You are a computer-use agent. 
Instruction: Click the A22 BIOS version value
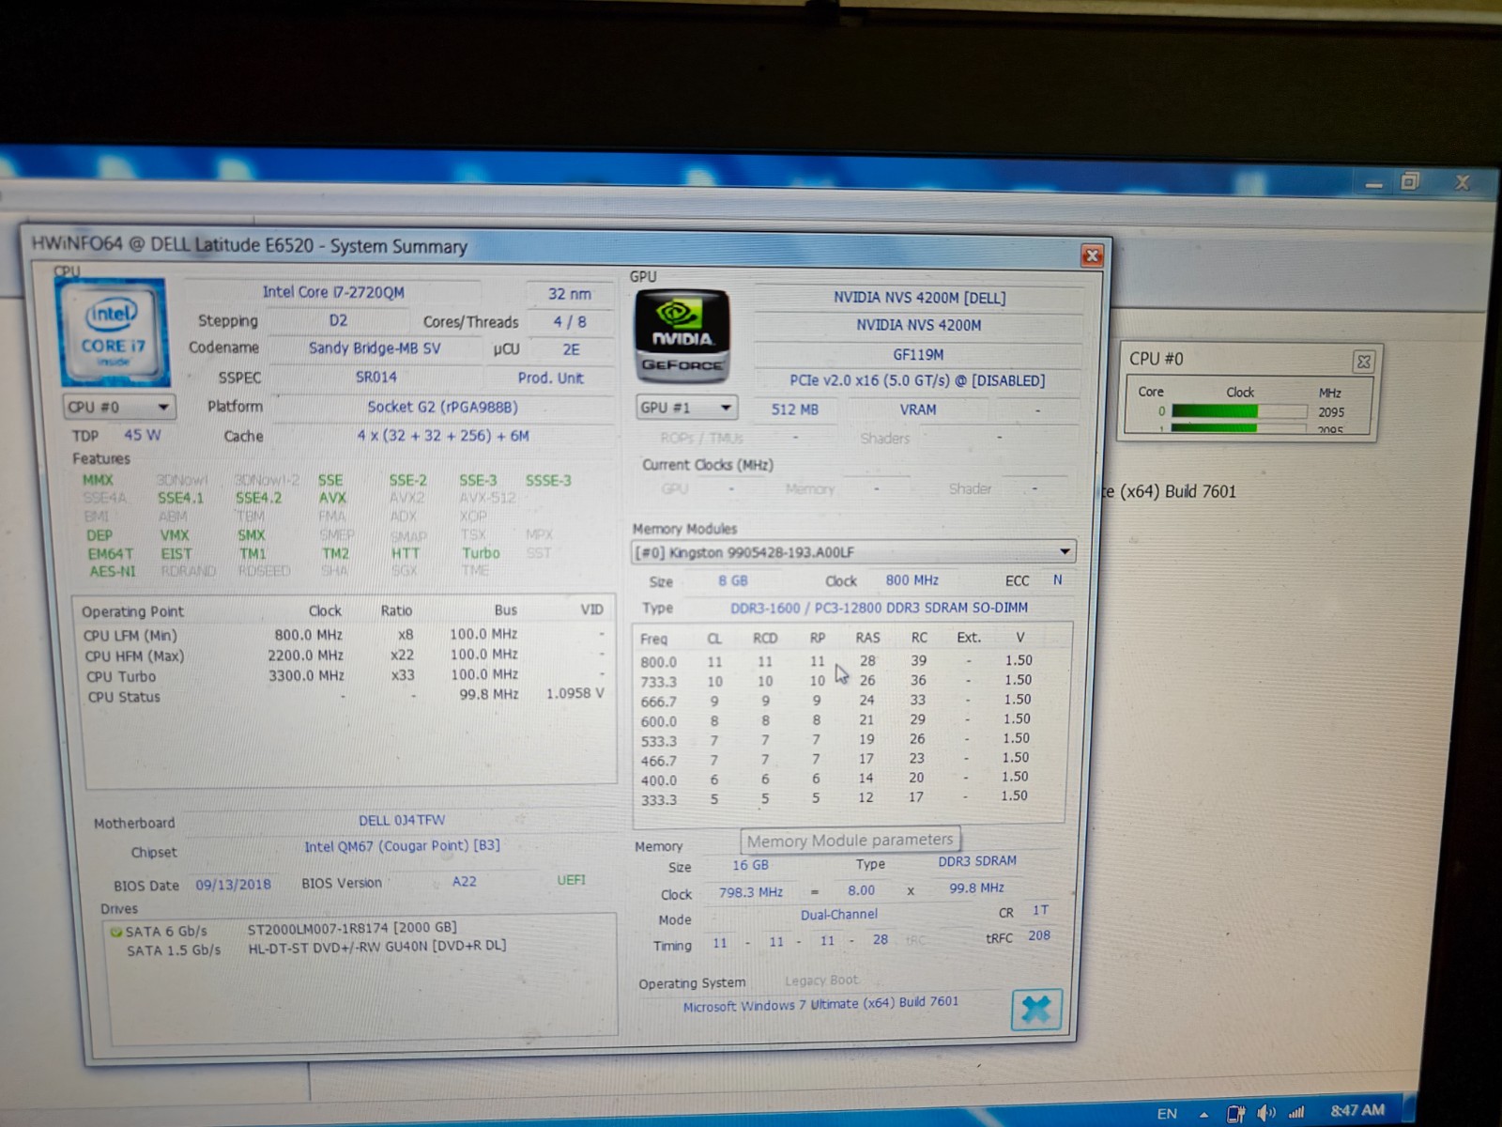(x=464, y=881)
